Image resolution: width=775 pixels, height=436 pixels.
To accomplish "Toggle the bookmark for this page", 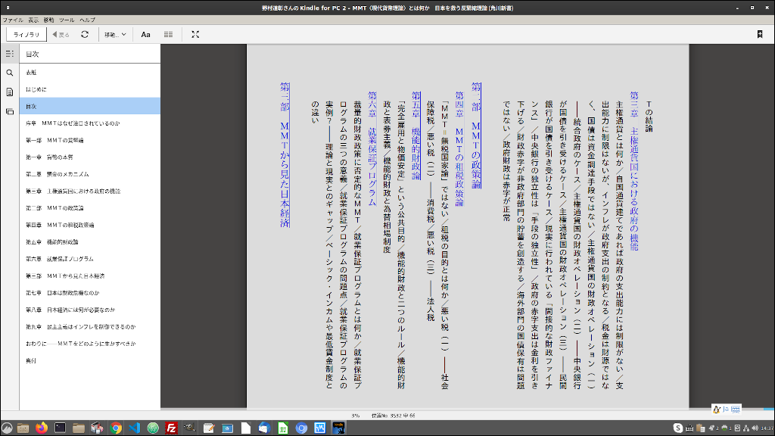I will 760,34.
